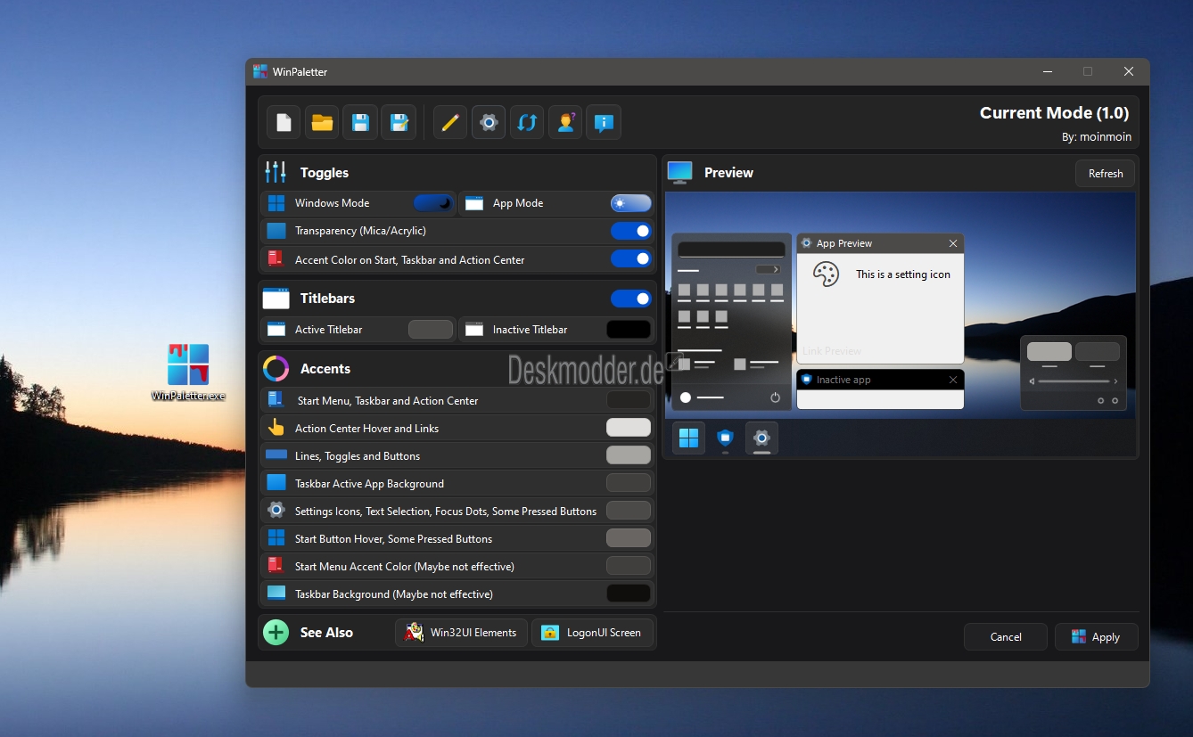Open Start Menu Accent Color swatch

pyautogui.click(x=629, y=566)
